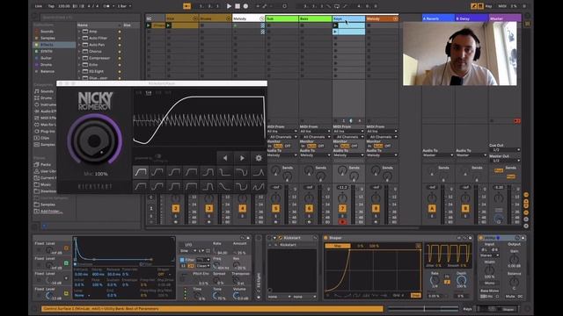
Task: Select Samples in Collections list
Action: pyautogui.click(x=48, y=38)
